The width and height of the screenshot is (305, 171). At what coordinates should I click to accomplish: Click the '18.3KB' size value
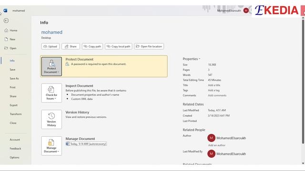pyautogui.click(x=212, y=65)
